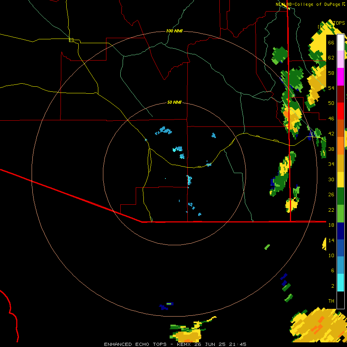Click the legend value '14'
The width and height of the screenshot is (347, 347).
(x=331, y=240)
